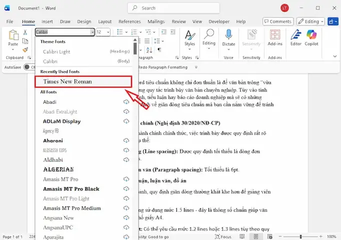
Task: Switch to the Mailings tab
Action: 156,21
